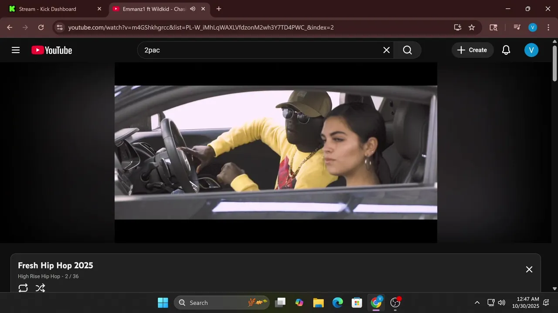Show hidden system tray icons
The image size is (558, 313).
click(x=477, y=303)
